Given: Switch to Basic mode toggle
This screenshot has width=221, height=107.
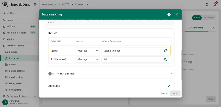Looking at the screenshot, I should 197,18.
